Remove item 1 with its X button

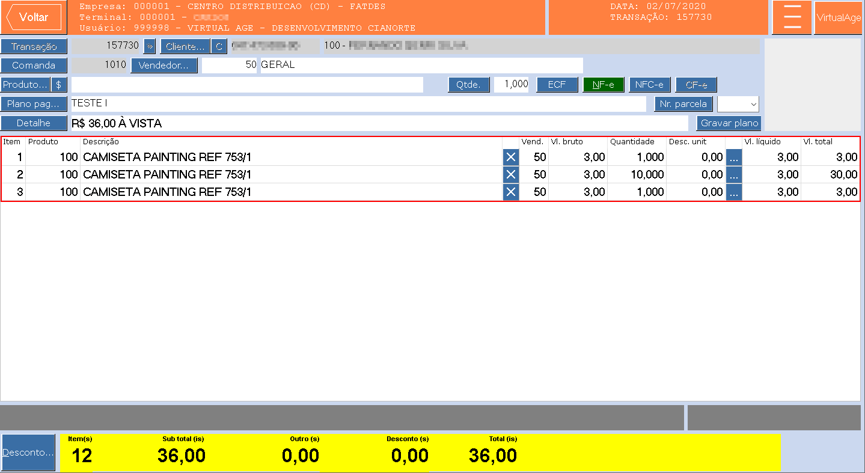[511, 157]
